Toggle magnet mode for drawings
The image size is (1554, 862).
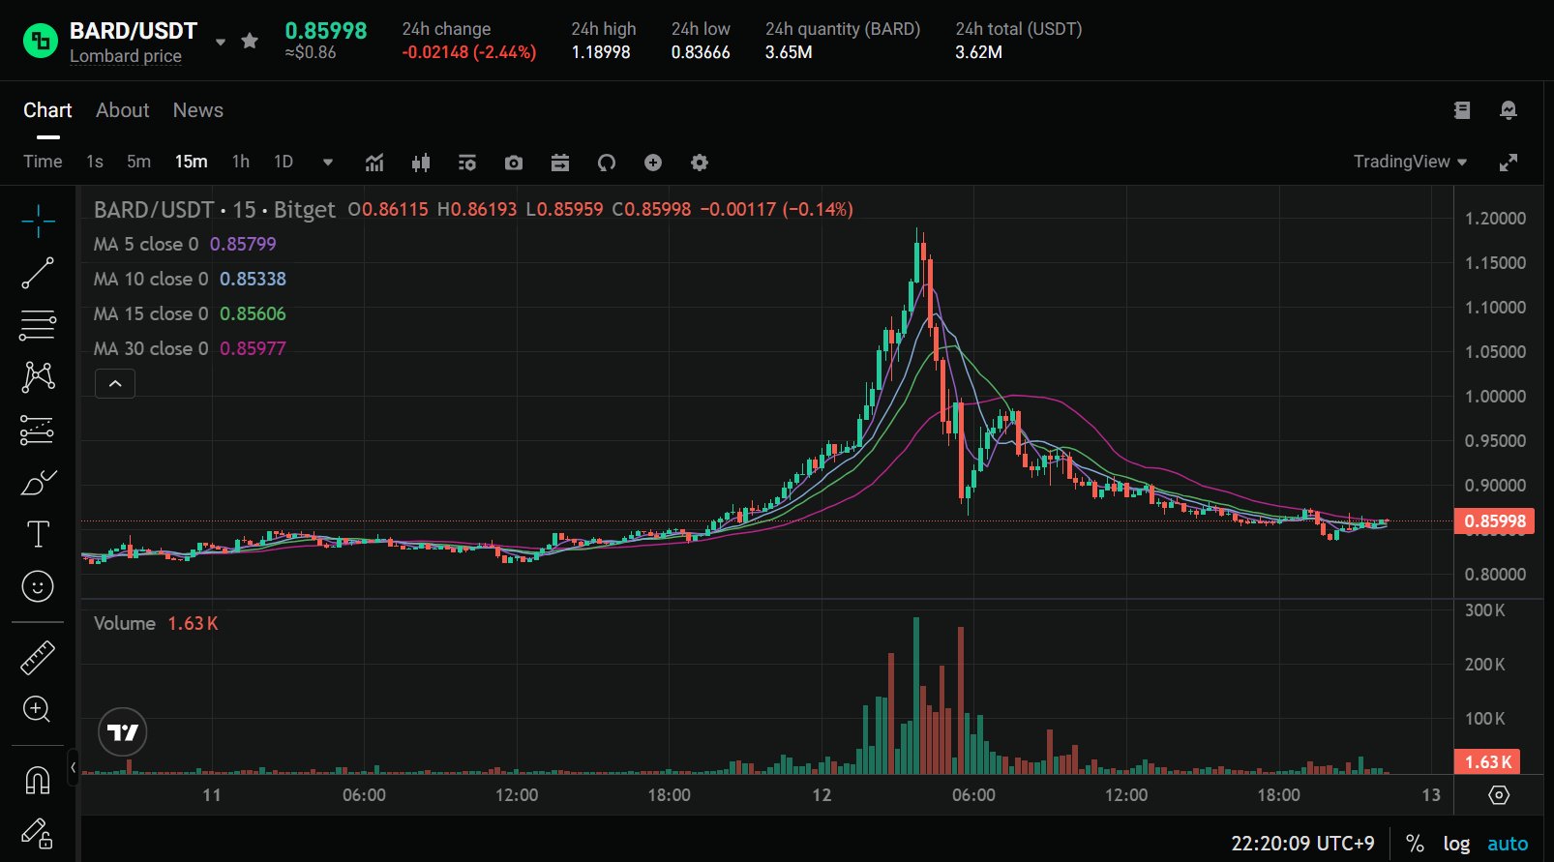click(x=38, y=780)
